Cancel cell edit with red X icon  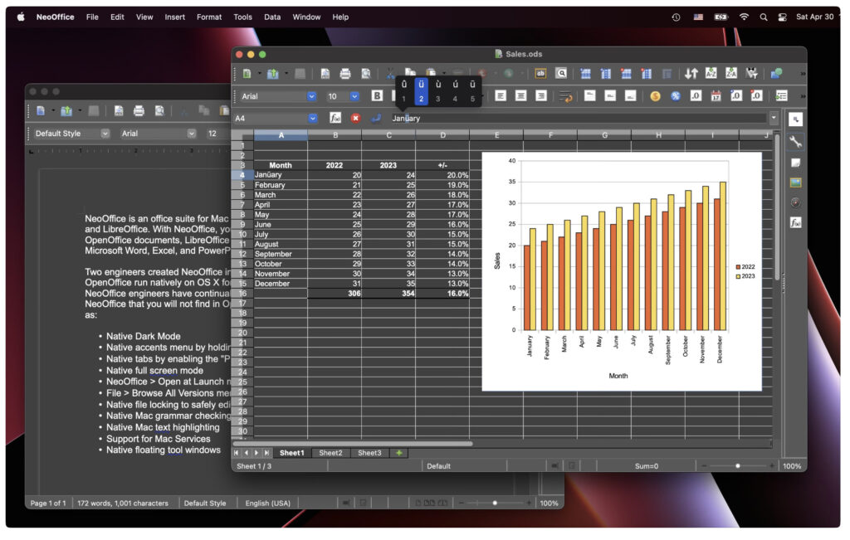coord(355,118)
